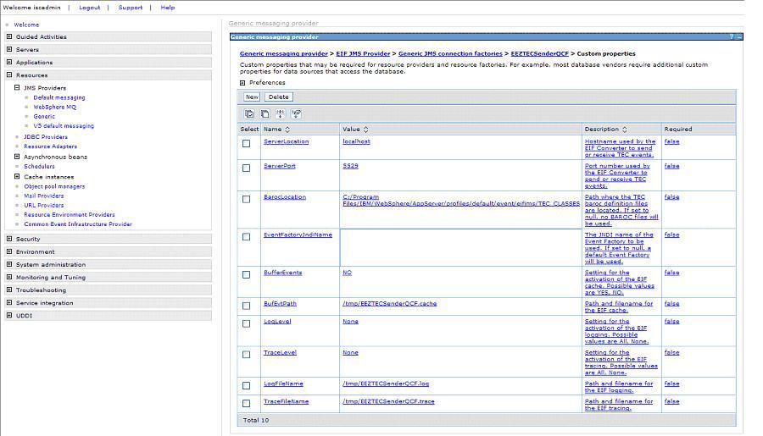Open JDBC Providers link

(46, 137)
